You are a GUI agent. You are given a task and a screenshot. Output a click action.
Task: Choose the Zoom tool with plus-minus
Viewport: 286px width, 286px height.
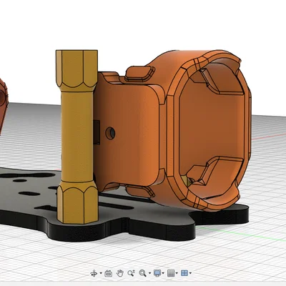(131, 273)
